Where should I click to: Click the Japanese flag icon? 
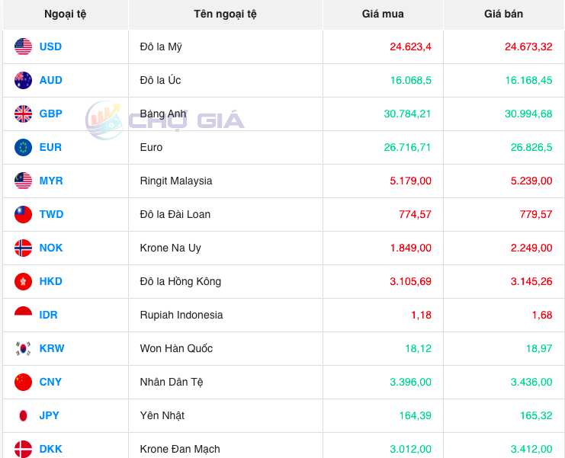tap(23, 415)
